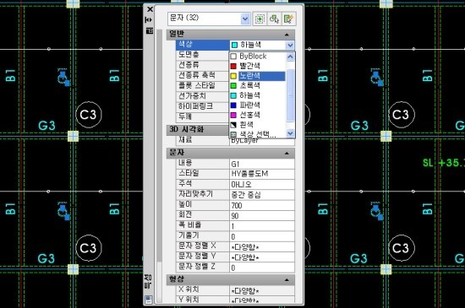Click the red swatch beside 빨간색

[x=233, y=66]
